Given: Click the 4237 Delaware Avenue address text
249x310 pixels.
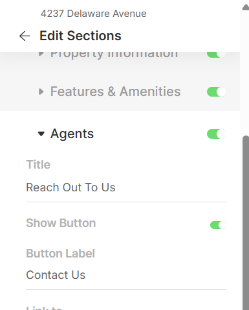Looking at the screenshot, I should pos(94,14).
